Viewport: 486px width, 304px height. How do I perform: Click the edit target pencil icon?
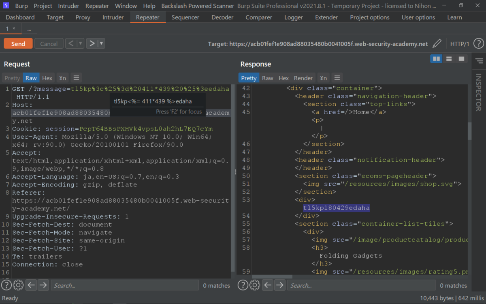(x=437, y=44)
